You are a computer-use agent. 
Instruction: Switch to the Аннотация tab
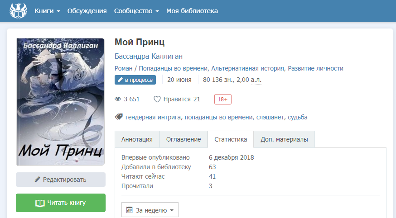[x=137, y=139]
